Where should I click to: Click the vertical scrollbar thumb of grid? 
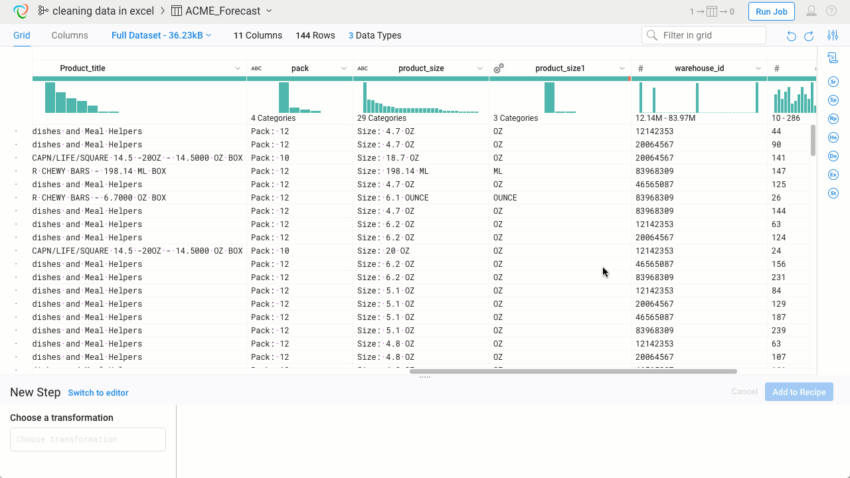click(x=813, y=140)
